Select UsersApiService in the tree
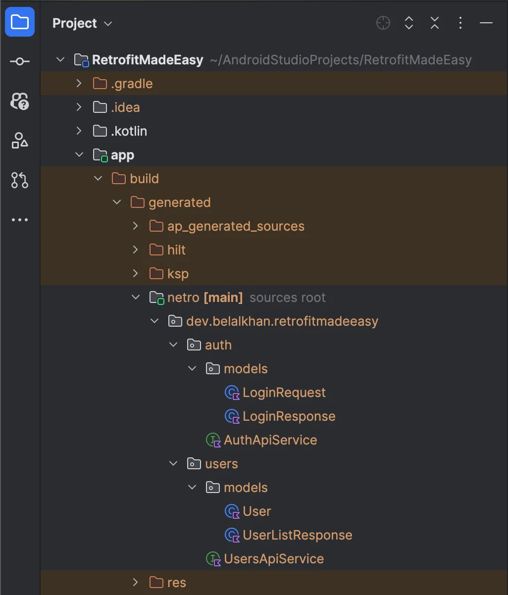The image size is (508, 595). pyautogui.click(x=274, y=559)
